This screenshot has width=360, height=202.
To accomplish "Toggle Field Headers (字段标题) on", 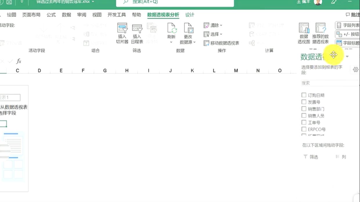I will (x=350, y=43).
